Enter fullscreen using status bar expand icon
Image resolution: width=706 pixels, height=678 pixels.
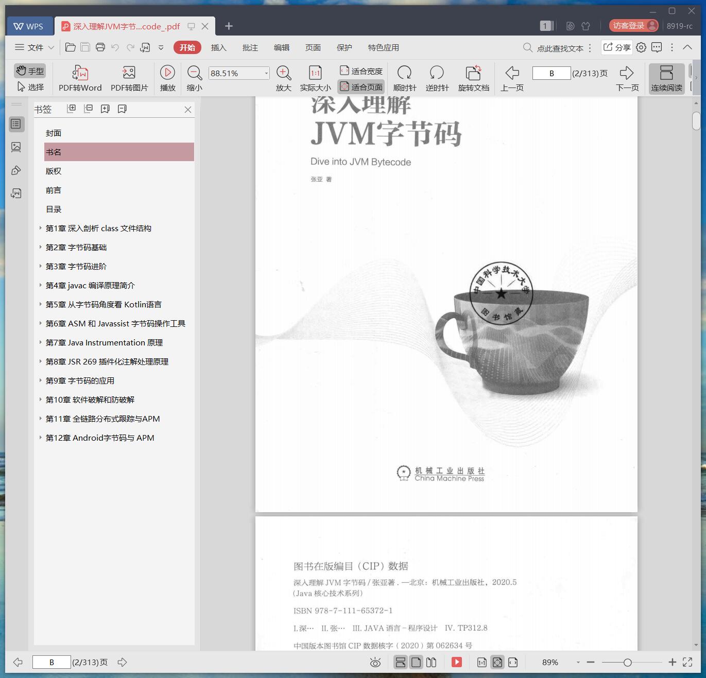point(687,662)
